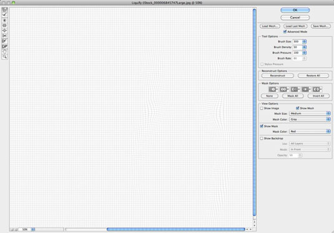Choose the Twirl Clockwise tool
This screenshot has width=334, height=233.
point(4,20)
